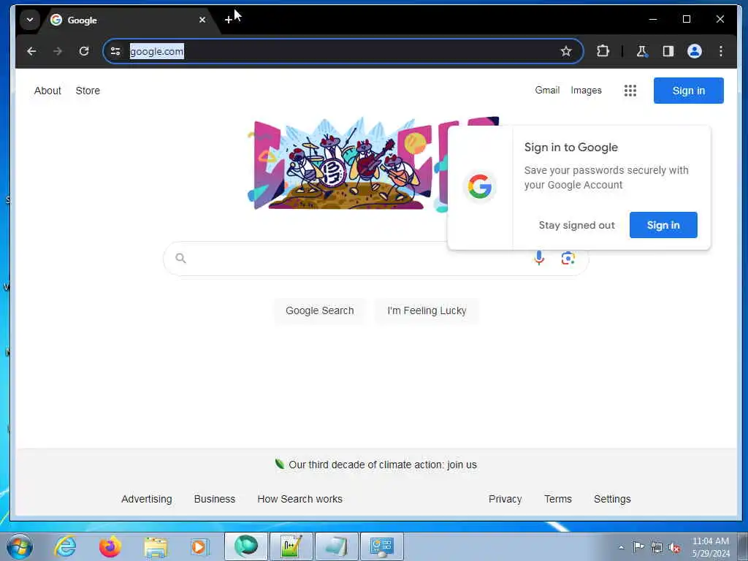Click the blue Sign in button at top right
The image size is (748, 561).
pos(688,91)
